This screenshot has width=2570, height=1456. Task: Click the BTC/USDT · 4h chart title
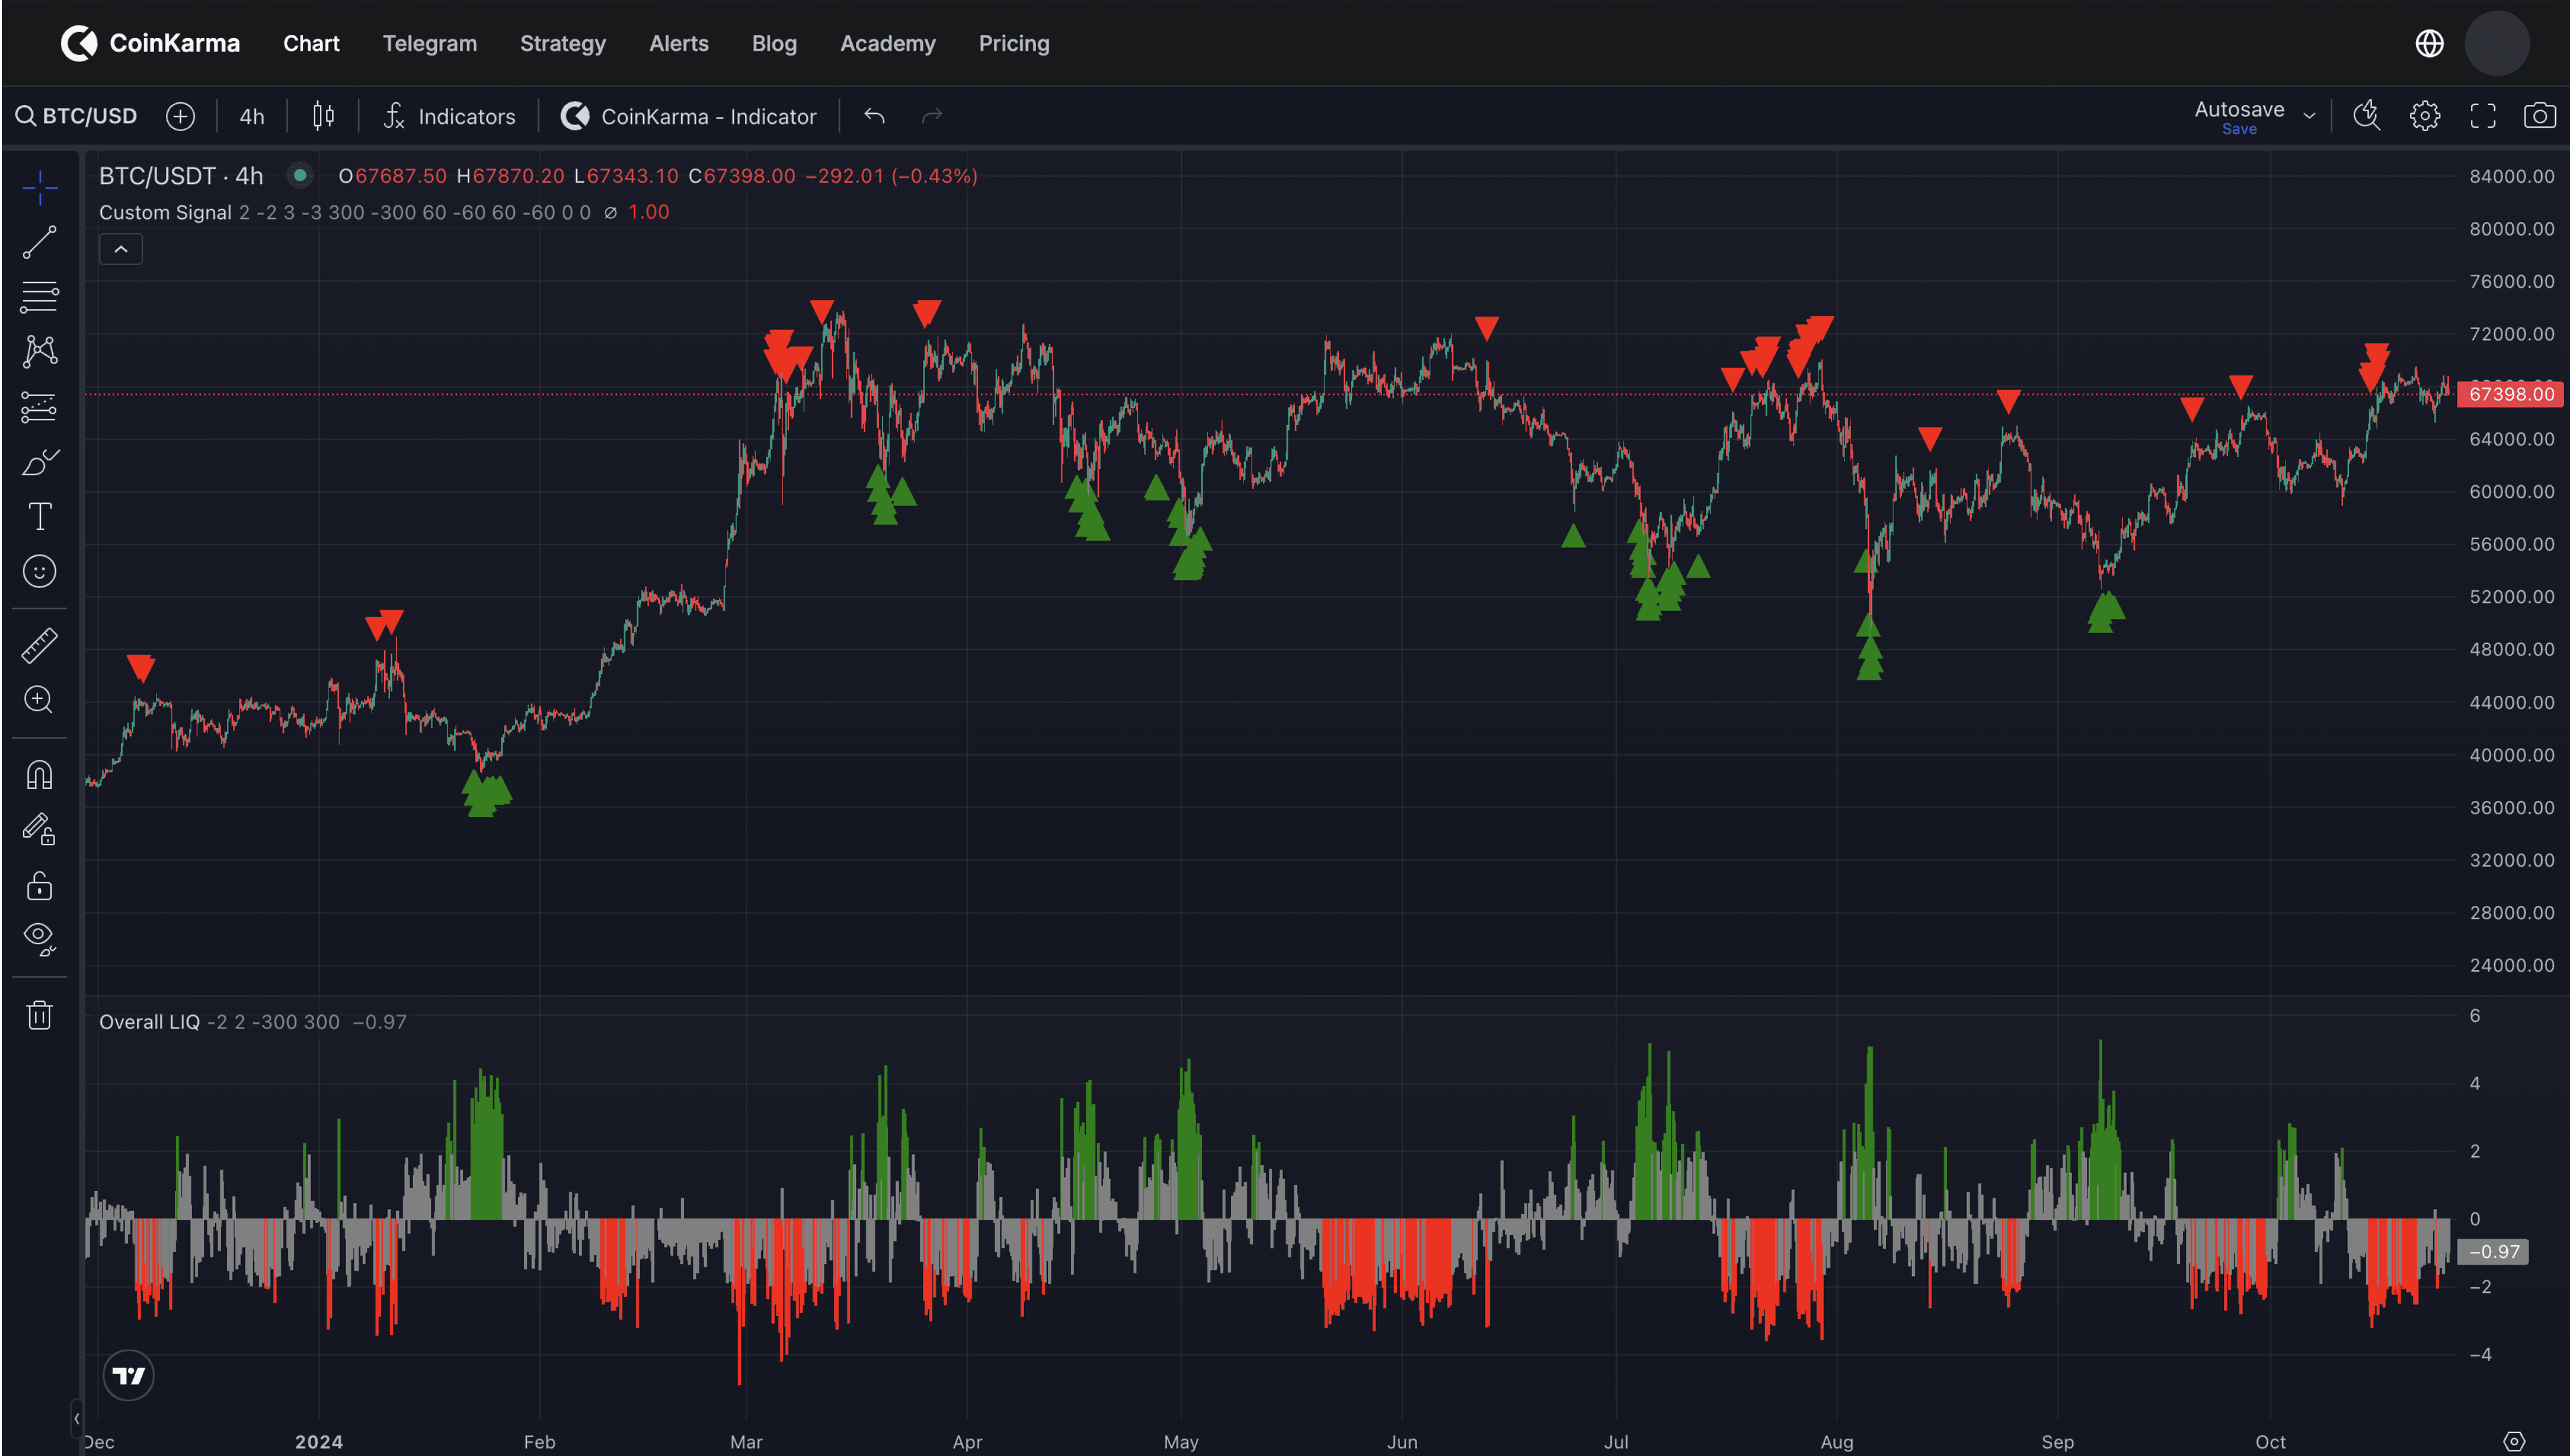181,176
